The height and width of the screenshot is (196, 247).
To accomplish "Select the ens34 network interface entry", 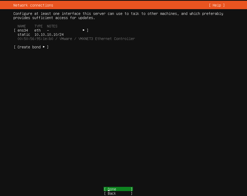I will 23,30.
